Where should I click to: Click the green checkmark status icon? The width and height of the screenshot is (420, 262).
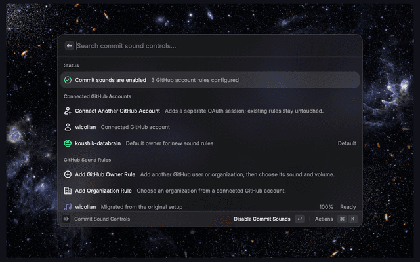(68, 80)
